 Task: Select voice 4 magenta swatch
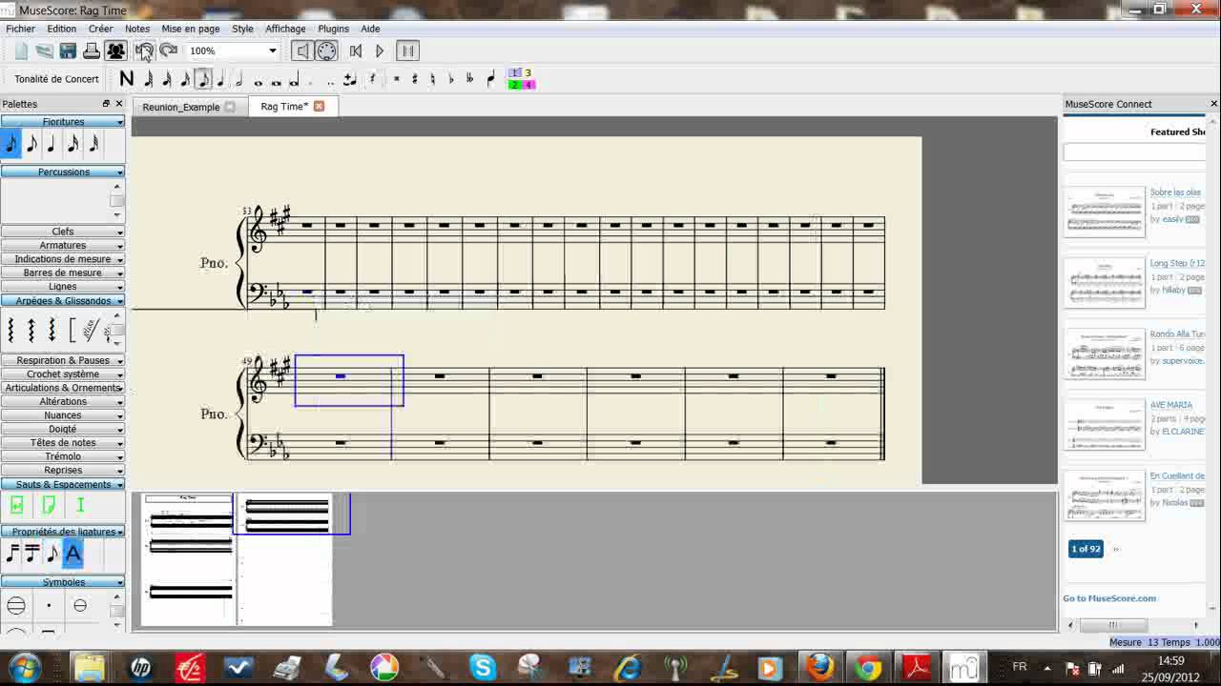528,85
